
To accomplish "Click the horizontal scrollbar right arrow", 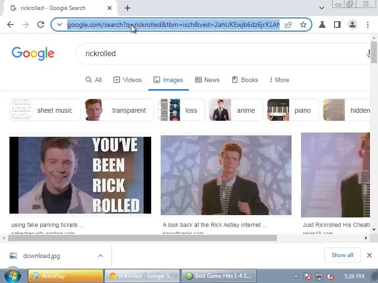I will pyautogui.click(x=366, y=238).
